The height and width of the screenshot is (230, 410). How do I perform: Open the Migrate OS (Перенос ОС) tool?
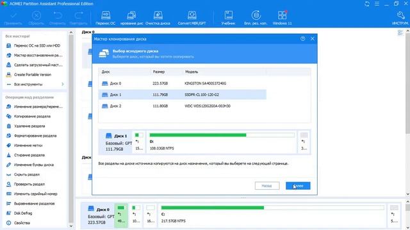(x=105, y=18)
